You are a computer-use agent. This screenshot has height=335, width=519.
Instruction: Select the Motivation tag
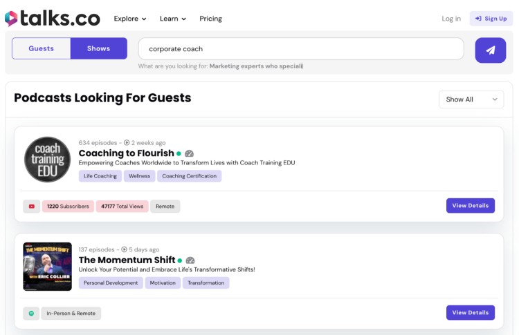[x=163, y=283]
